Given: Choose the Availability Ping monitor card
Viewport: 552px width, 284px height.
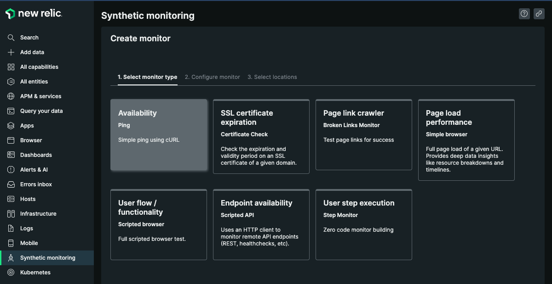Looking at the screenshot, I should (x=159, y=135).
